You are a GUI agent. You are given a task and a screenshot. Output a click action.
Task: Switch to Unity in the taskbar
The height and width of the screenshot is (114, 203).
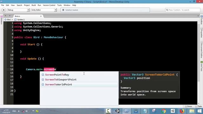pyautogui.click(x=117, y=111)
